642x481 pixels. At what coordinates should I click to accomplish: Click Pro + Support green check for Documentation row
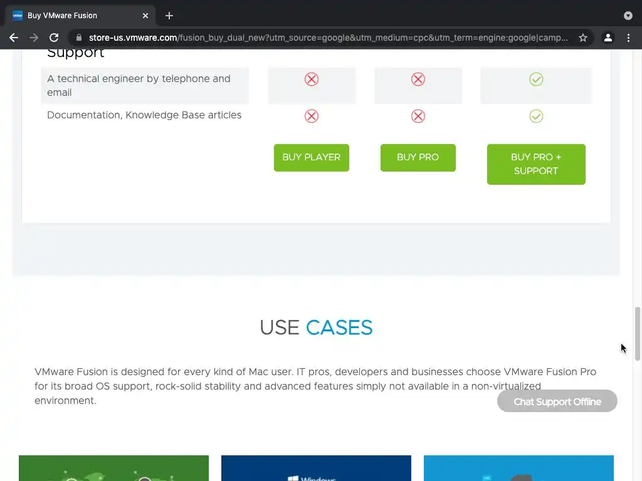(x=536, y=116)
